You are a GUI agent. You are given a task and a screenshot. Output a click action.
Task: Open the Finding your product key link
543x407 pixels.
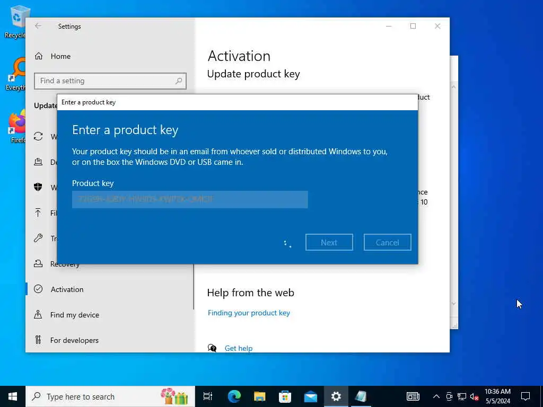(x=249, y=313)
